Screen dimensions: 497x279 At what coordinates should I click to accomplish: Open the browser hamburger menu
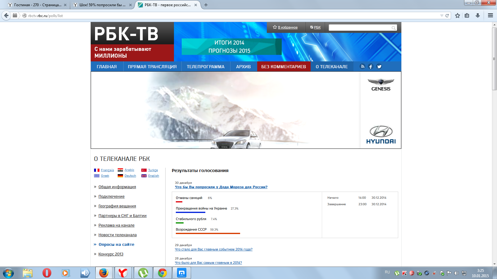tap(490, 15)
